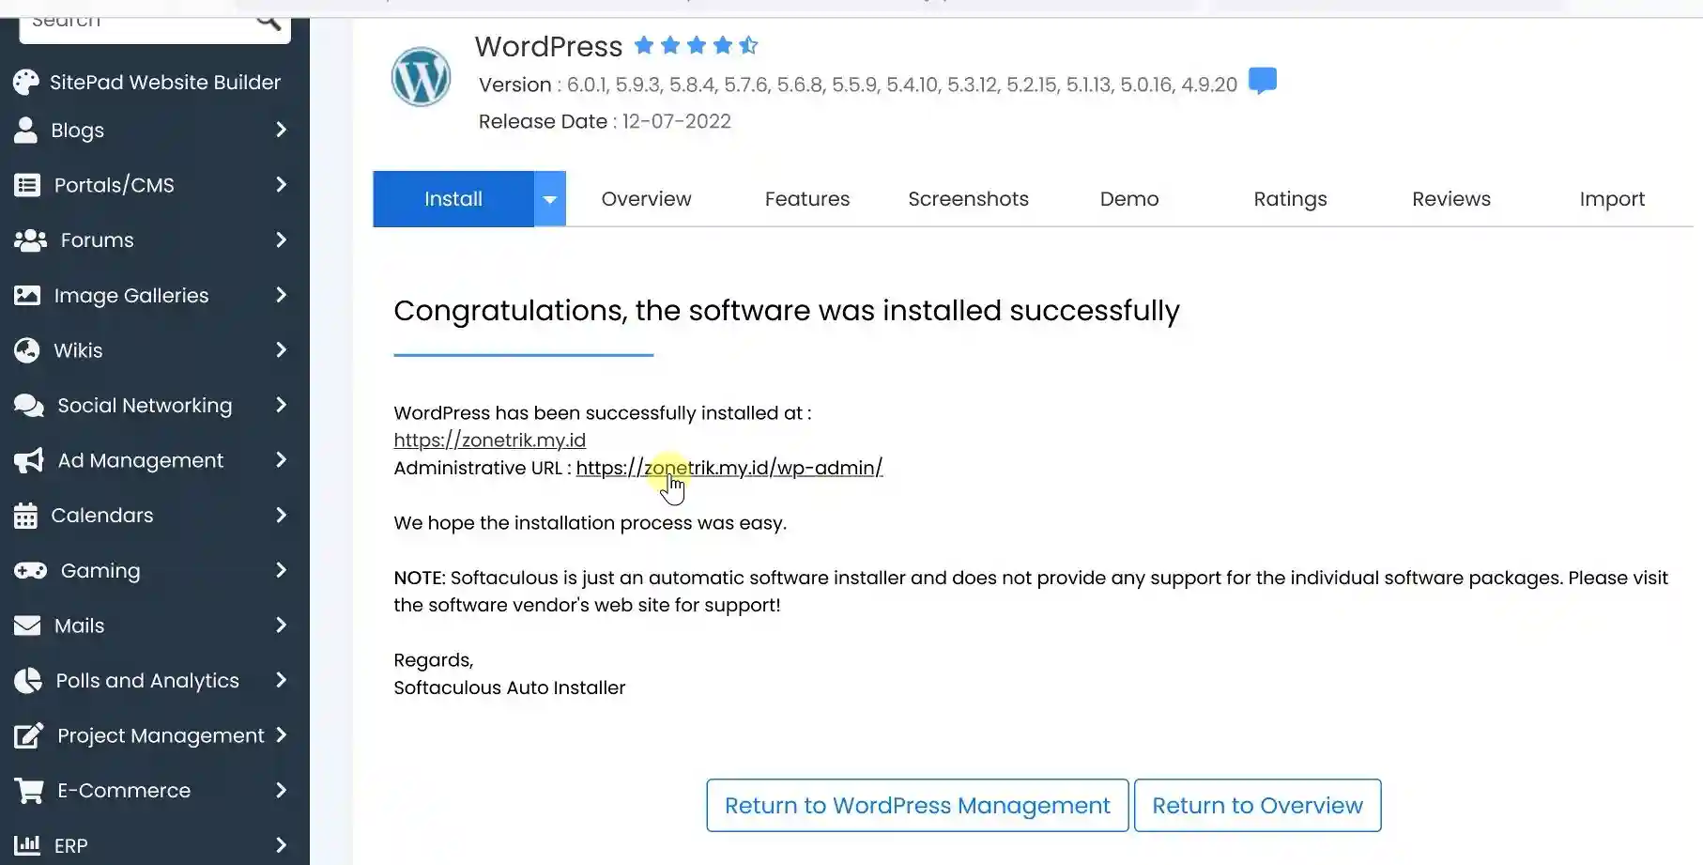Open the Reviews tab
Image resolution: width=1703 pixels, height=865 pixels.
click(1451, 199)
